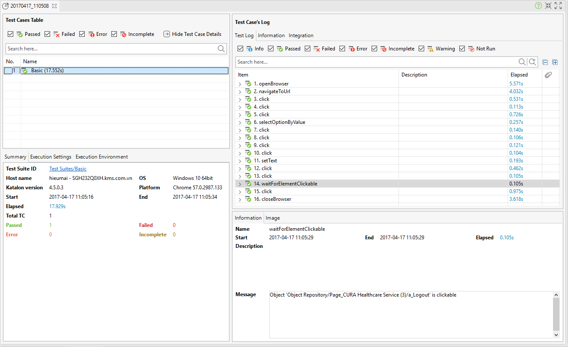Open the Image tab in step details

[x=273, y=218]
